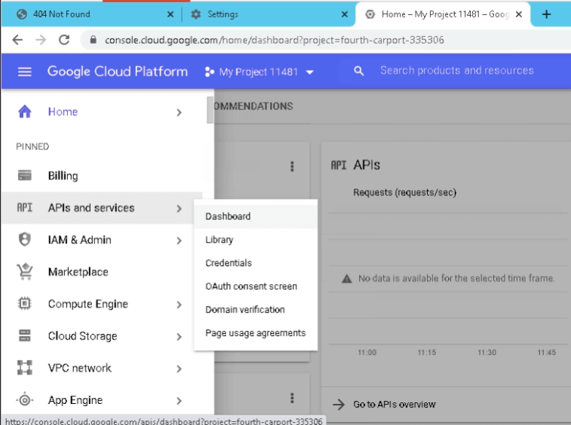This screenshot has width=571, height=425.
Task: Close the Settings tab
Action: (x=345, y=14)
